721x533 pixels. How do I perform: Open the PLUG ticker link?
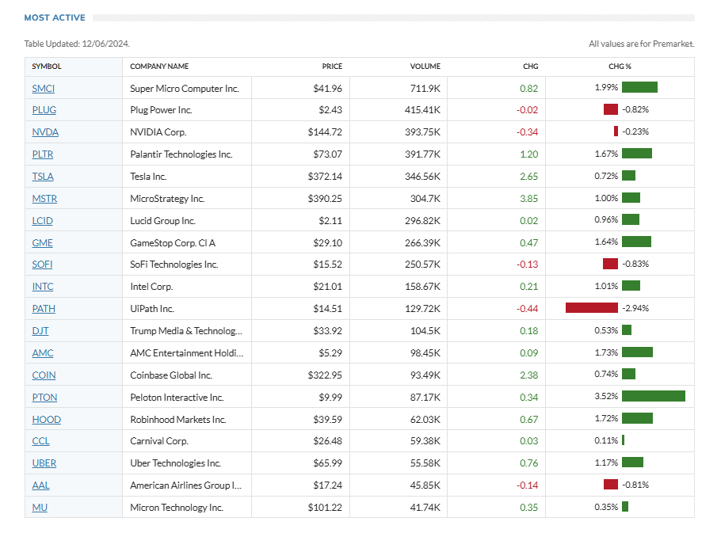point(44,110)
